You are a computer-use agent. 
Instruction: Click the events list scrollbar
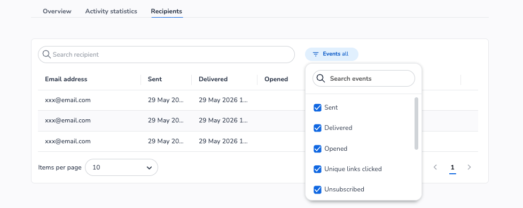416,124
